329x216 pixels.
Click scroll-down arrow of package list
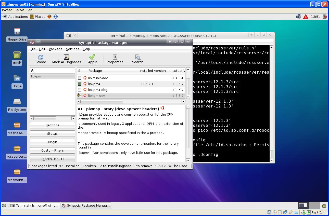(x=188, y=97)
